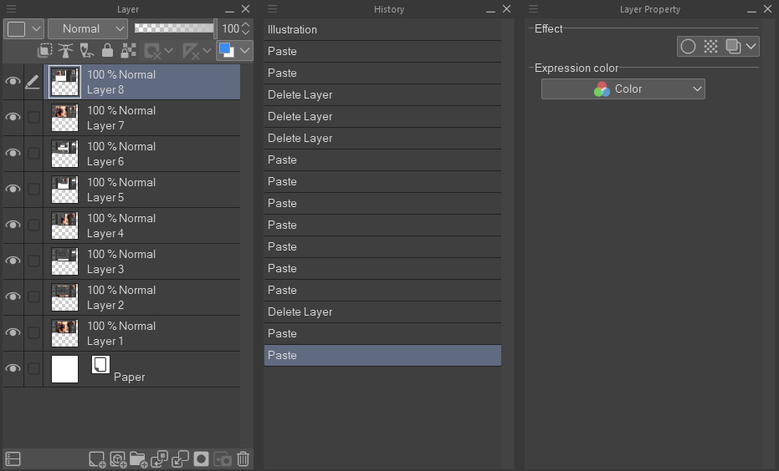779x471 pixels.
Task: Open the layer color dropdown arrow
Action: (245, 50)
